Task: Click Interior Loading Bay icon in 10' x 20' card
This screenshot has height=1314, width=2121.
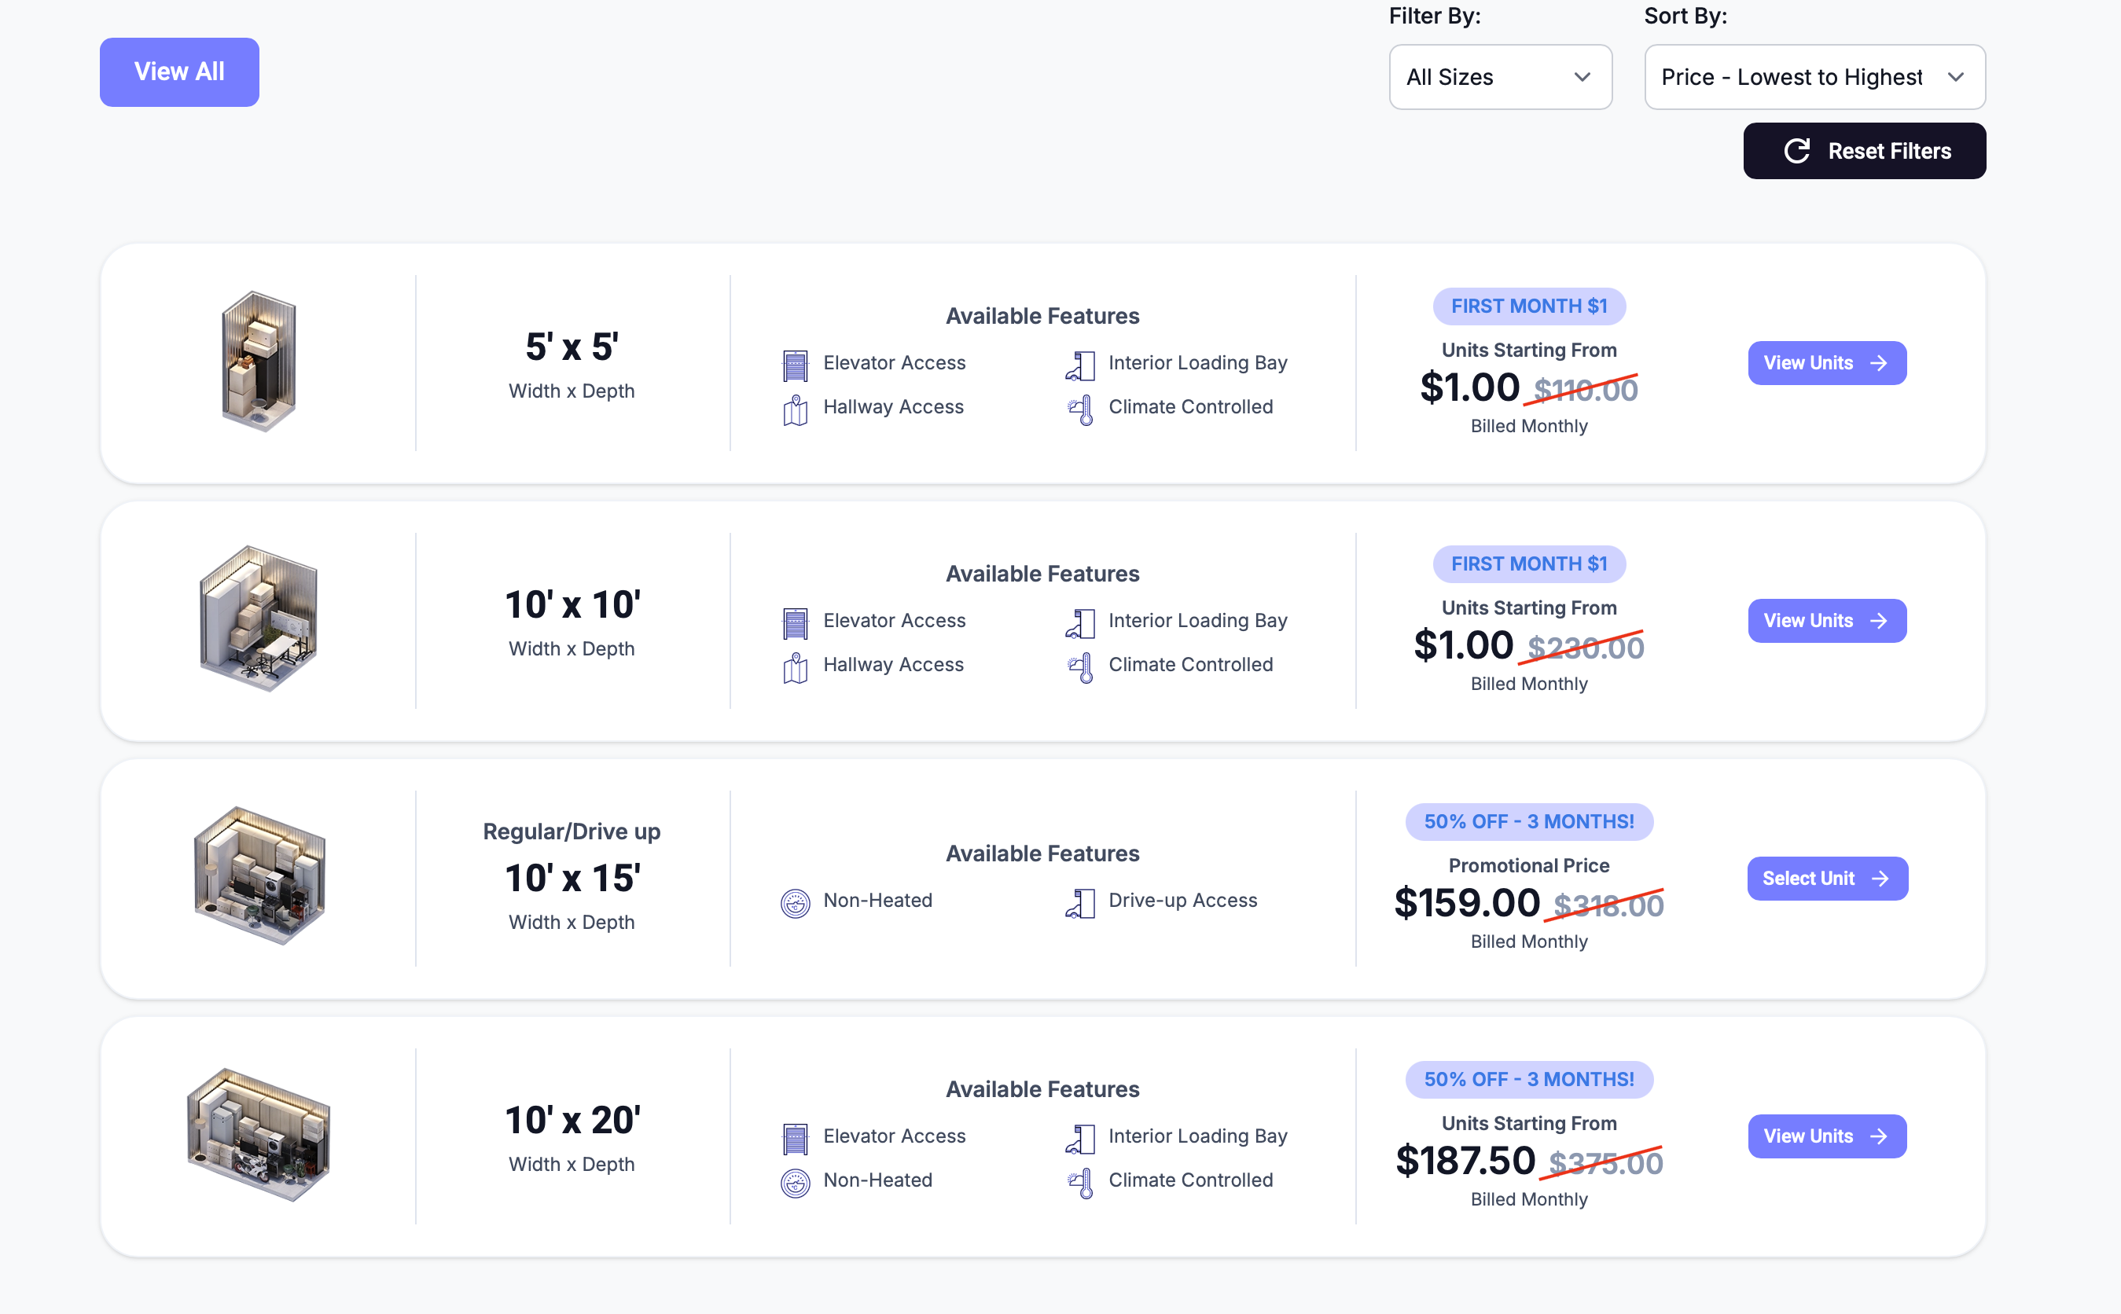Action: [1079, 1139]
